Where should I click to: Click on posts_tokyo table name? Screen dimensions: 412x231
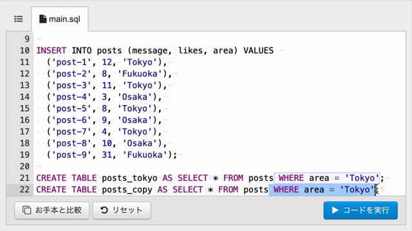click(129, 178)
